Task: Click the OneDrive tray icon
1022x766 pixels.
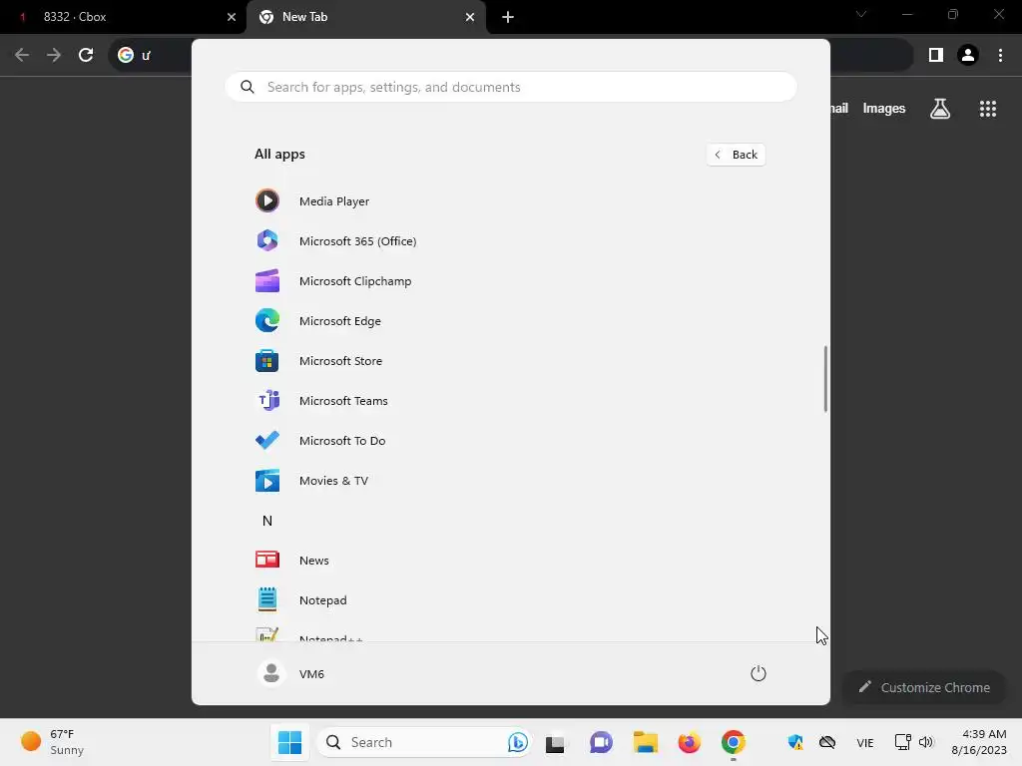Action: pyautogui.click(x=827, y=742)
